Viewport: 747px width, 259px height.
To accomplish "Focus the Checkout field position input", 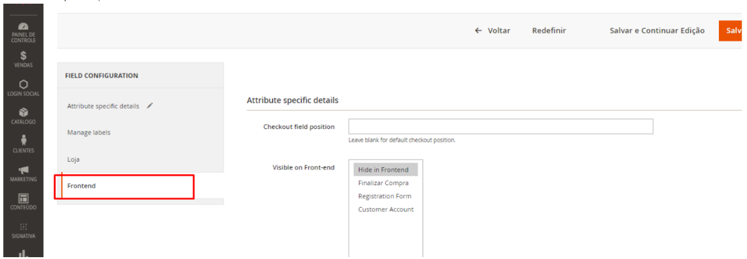I will tap(501, 126).
